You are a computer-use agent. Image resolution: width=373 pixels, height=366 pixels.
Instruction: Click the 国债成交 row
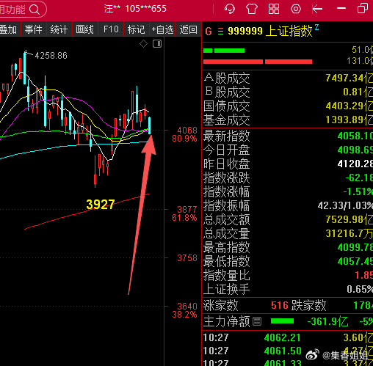point(288,106)
